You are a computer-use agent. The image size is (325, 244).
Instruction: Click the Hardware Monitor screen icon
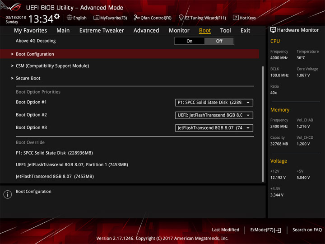(273, 30)
